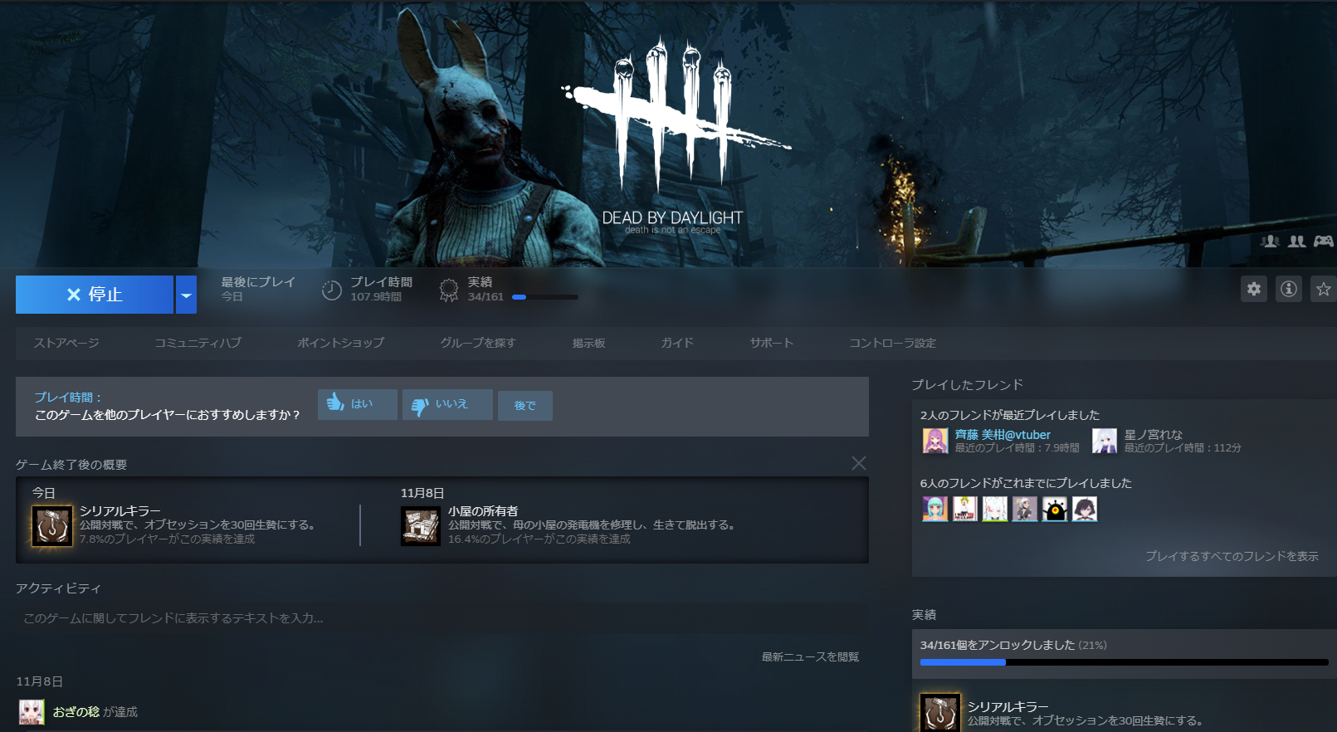Open おぎの稔 user name link
This screenshot has height=732, width=1337.
tap(76, 712)
